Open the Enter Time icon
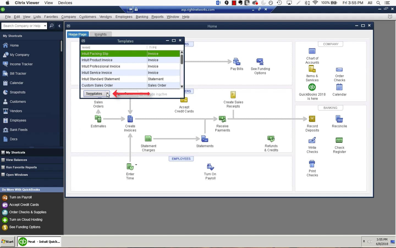The height and width of the screenshot is (248, 396). pyautogui.click(x=130, y=167)
